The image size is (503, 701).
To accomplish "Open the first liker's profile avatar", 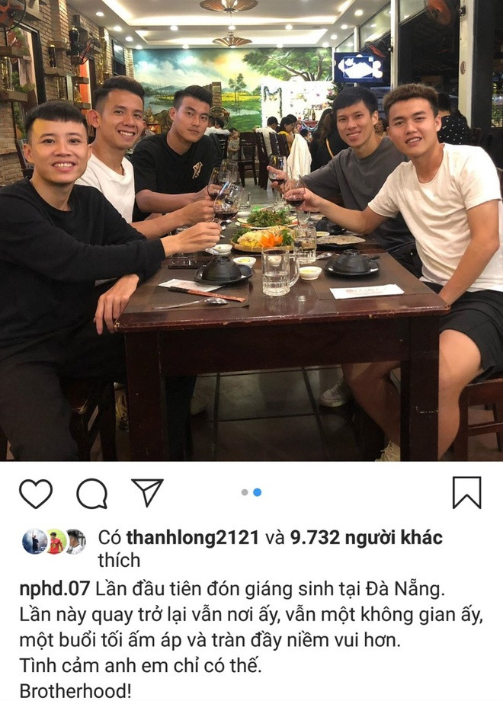I will (34, 542).
